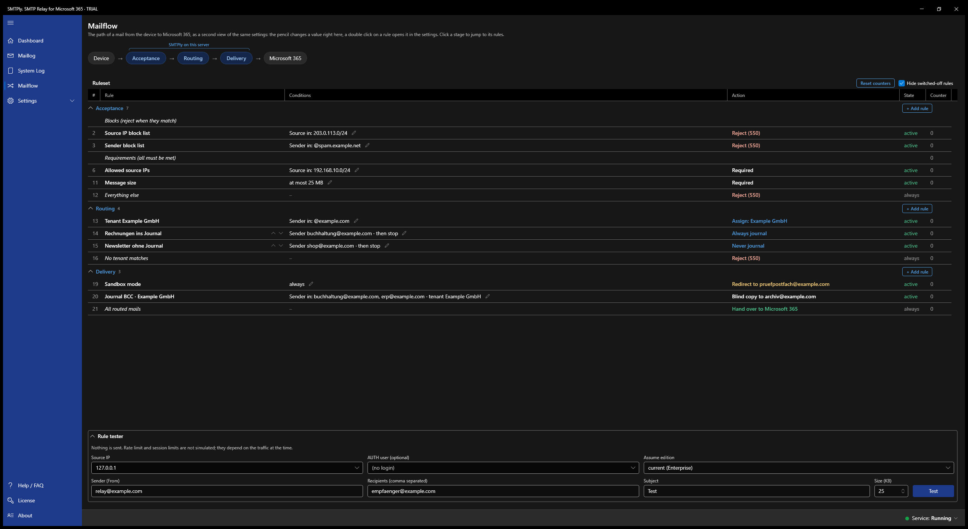Edit Sandbox mode condition pencil

[311, 284]
